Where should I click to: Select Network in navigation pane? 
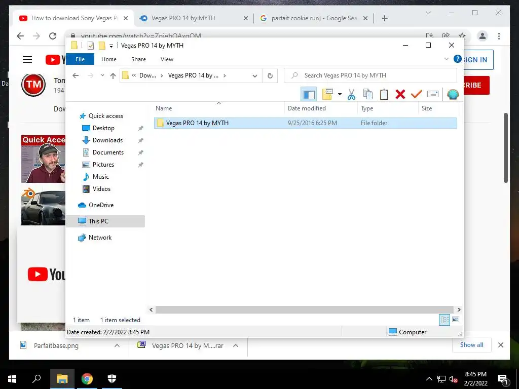click(x=100, y=238)
